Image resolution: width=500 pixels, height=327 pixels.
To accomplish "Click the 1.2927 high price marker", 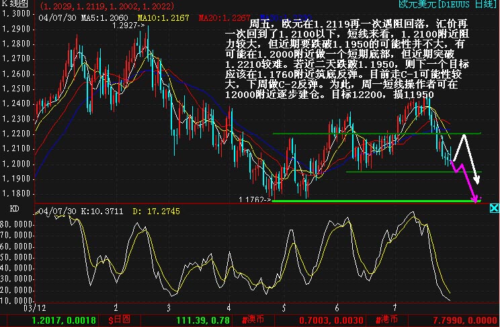I will pos(128,25).
